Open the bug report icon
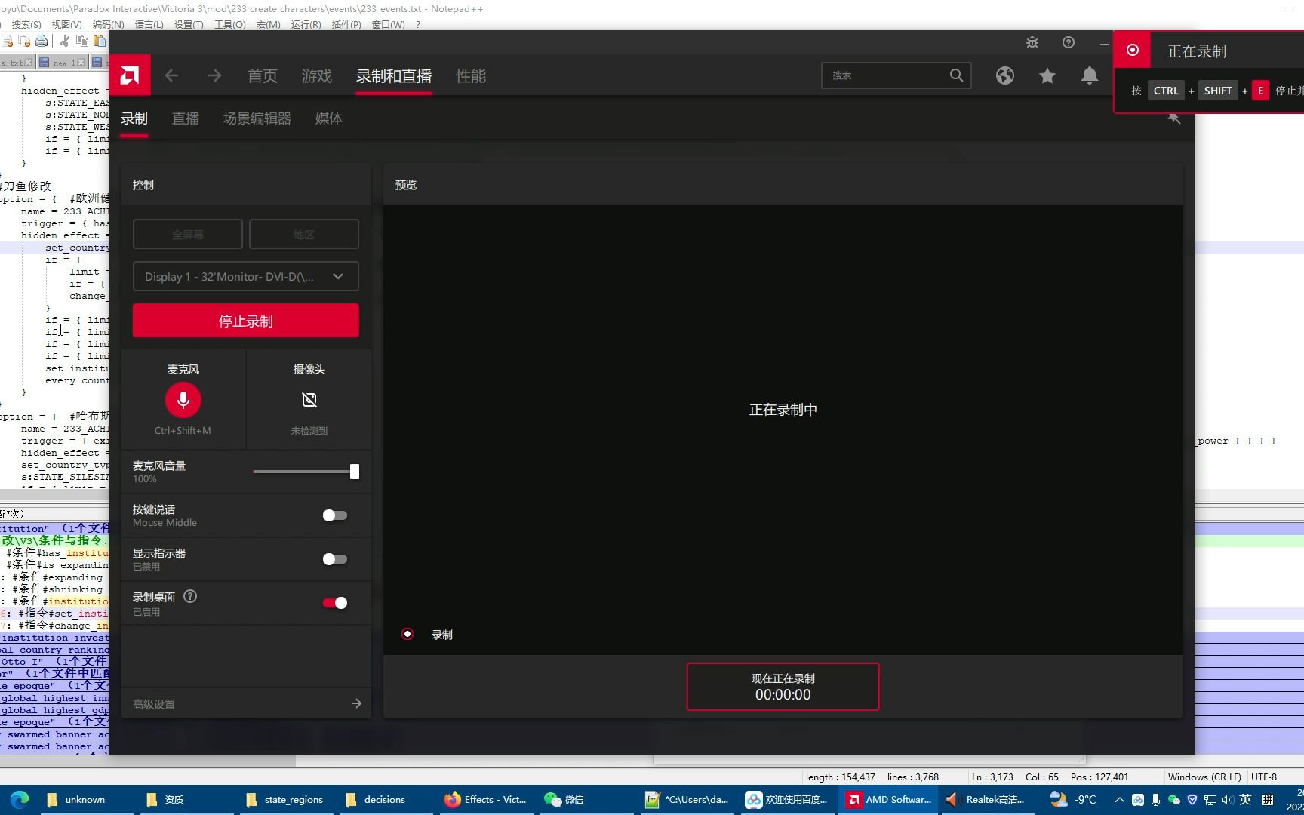This screenshot has height=815, width=1304. 1032,42
